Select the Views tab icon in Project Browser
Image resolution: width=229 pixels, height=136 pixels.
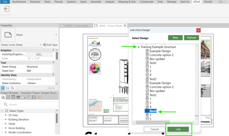(8, 97)
